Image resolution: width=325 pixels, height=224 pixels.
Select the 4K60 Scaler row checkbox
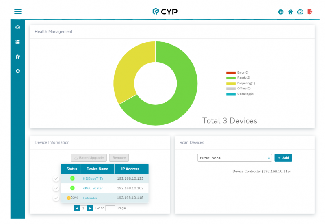pos(56,188)
